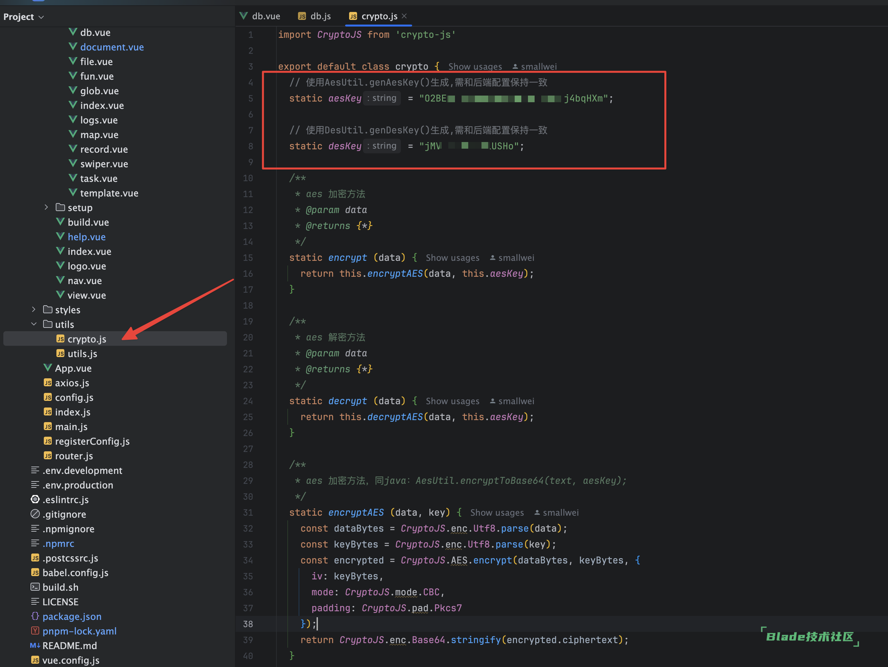The image size is (888, 667).
Task: Open .env.development file
Action: pyautogui.click(x=82, y=470)
